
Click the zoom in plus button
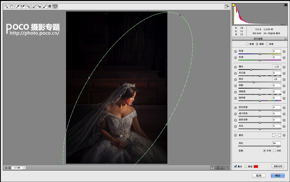click(x=9, y=168)
